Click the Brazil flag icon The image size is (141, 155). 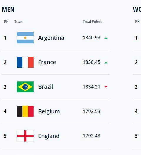pos(25,87)
